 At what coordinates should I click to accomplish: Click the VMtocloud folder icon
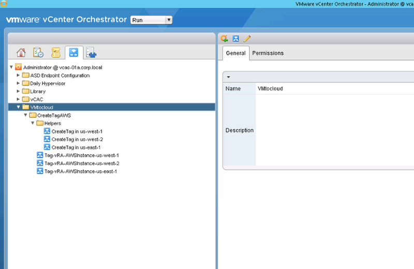tap(25, 107)
